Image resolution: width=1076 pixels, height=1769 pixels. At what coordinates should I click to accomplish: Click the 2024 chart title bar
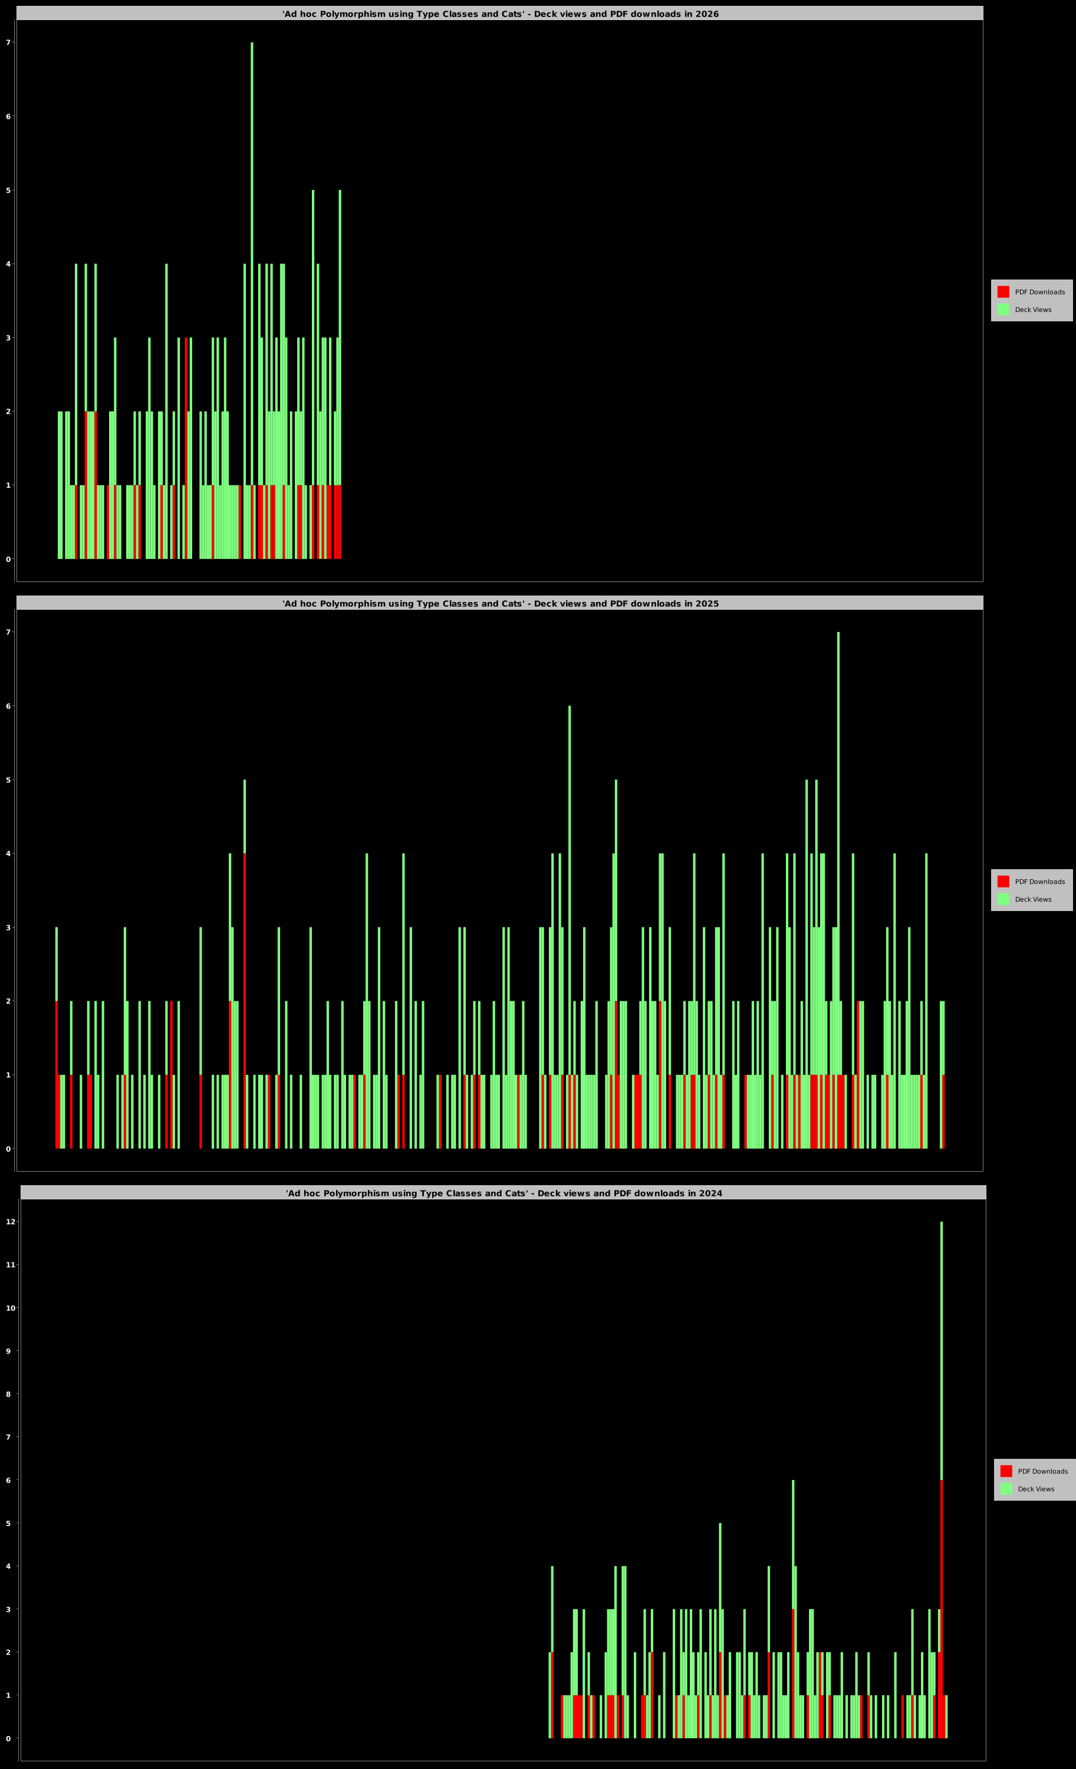(503, 1193)
